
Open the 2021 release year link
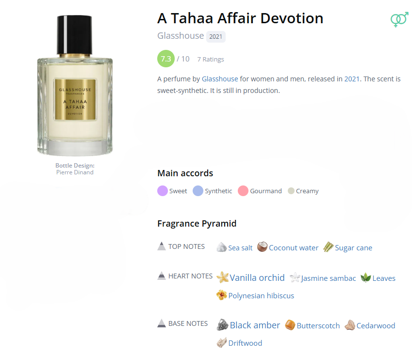[x=351, y=79]
